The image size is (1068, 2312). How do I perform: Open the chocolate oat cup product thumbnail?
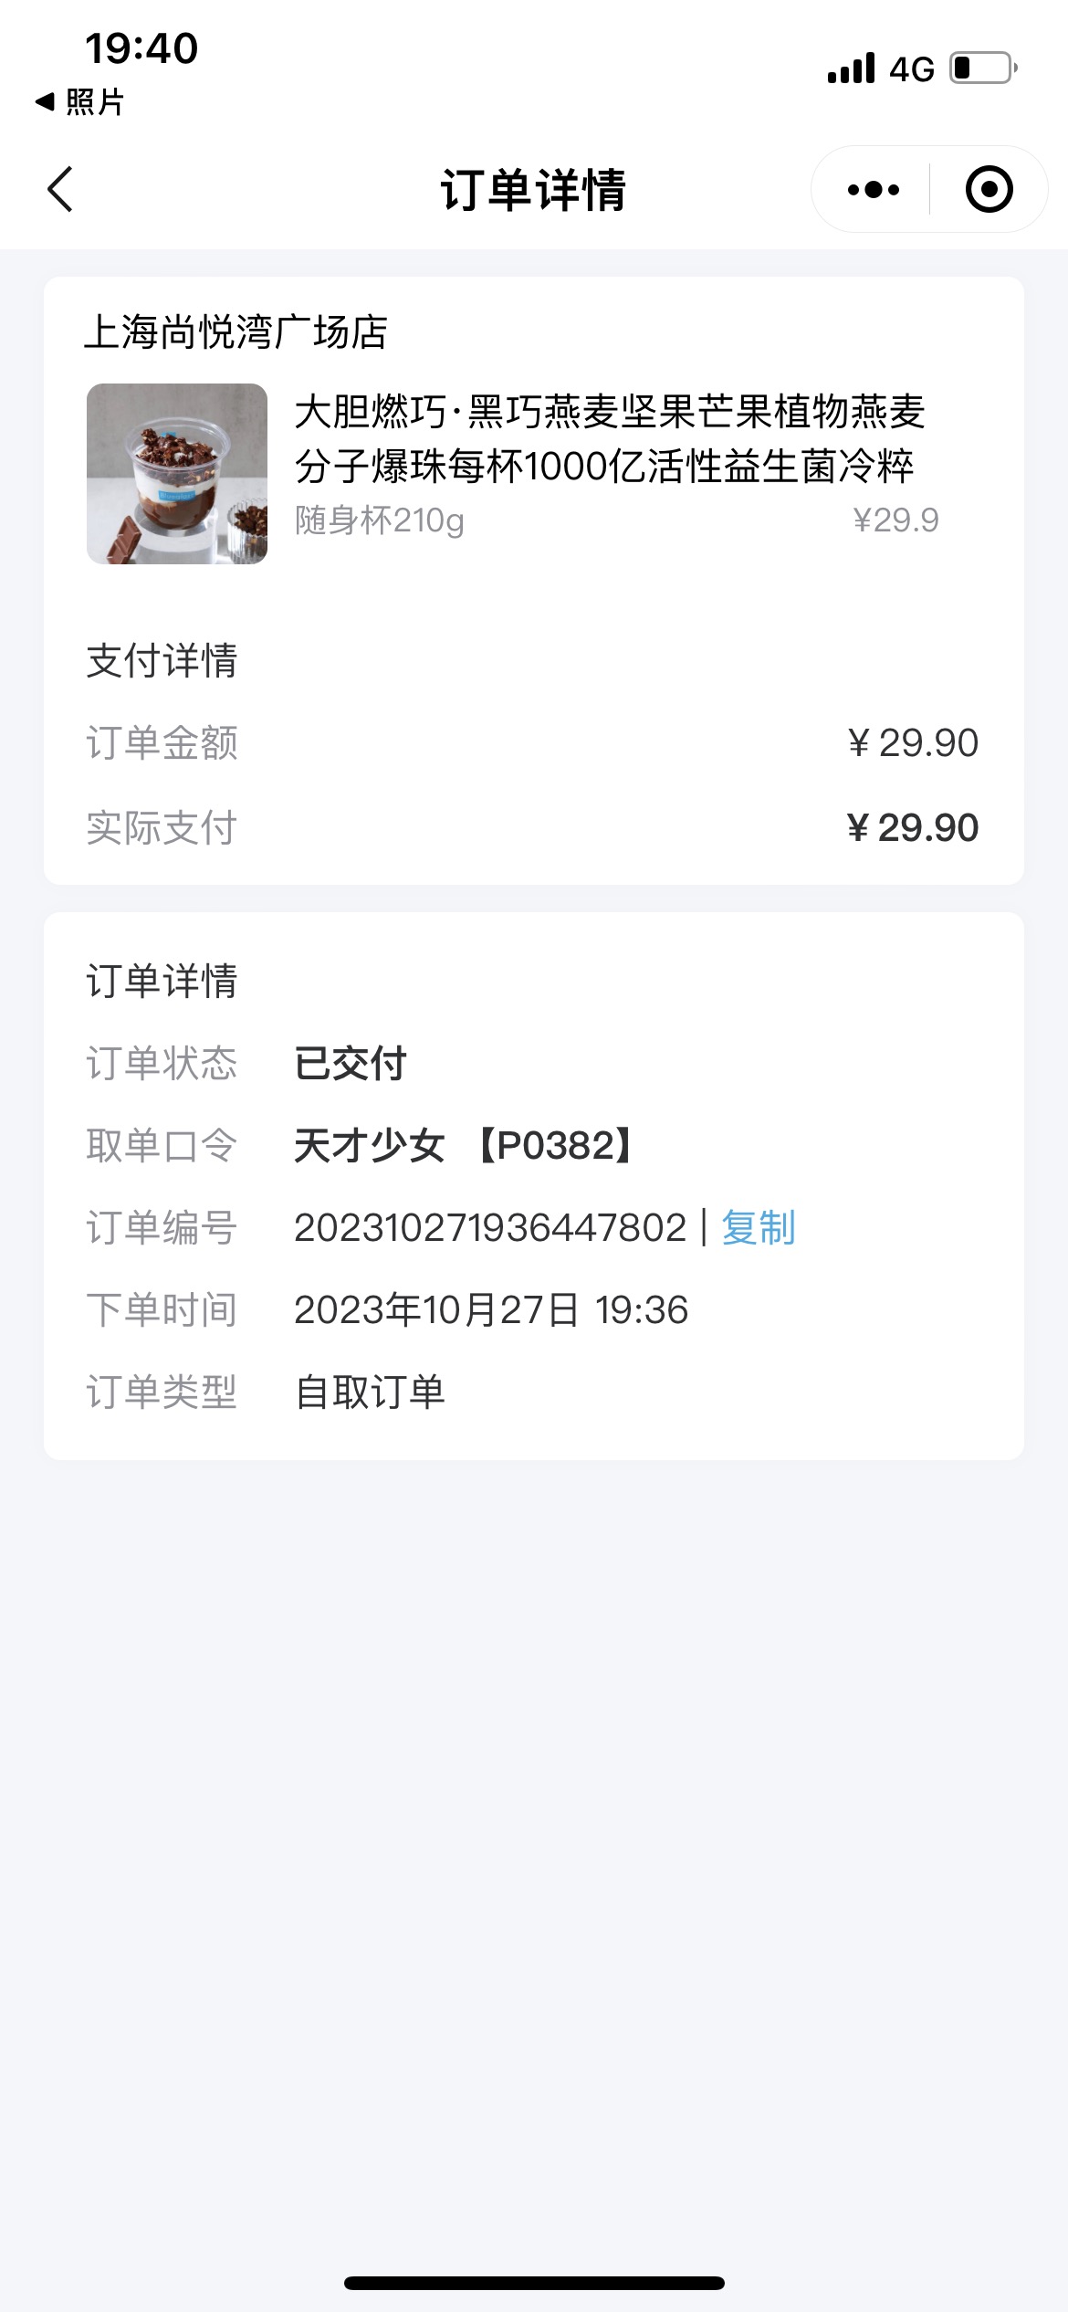click(x=177, y=474)
